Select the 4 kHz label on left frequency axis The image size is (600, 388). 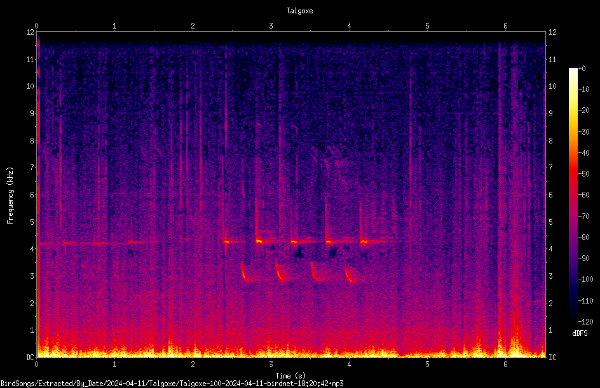32,249
